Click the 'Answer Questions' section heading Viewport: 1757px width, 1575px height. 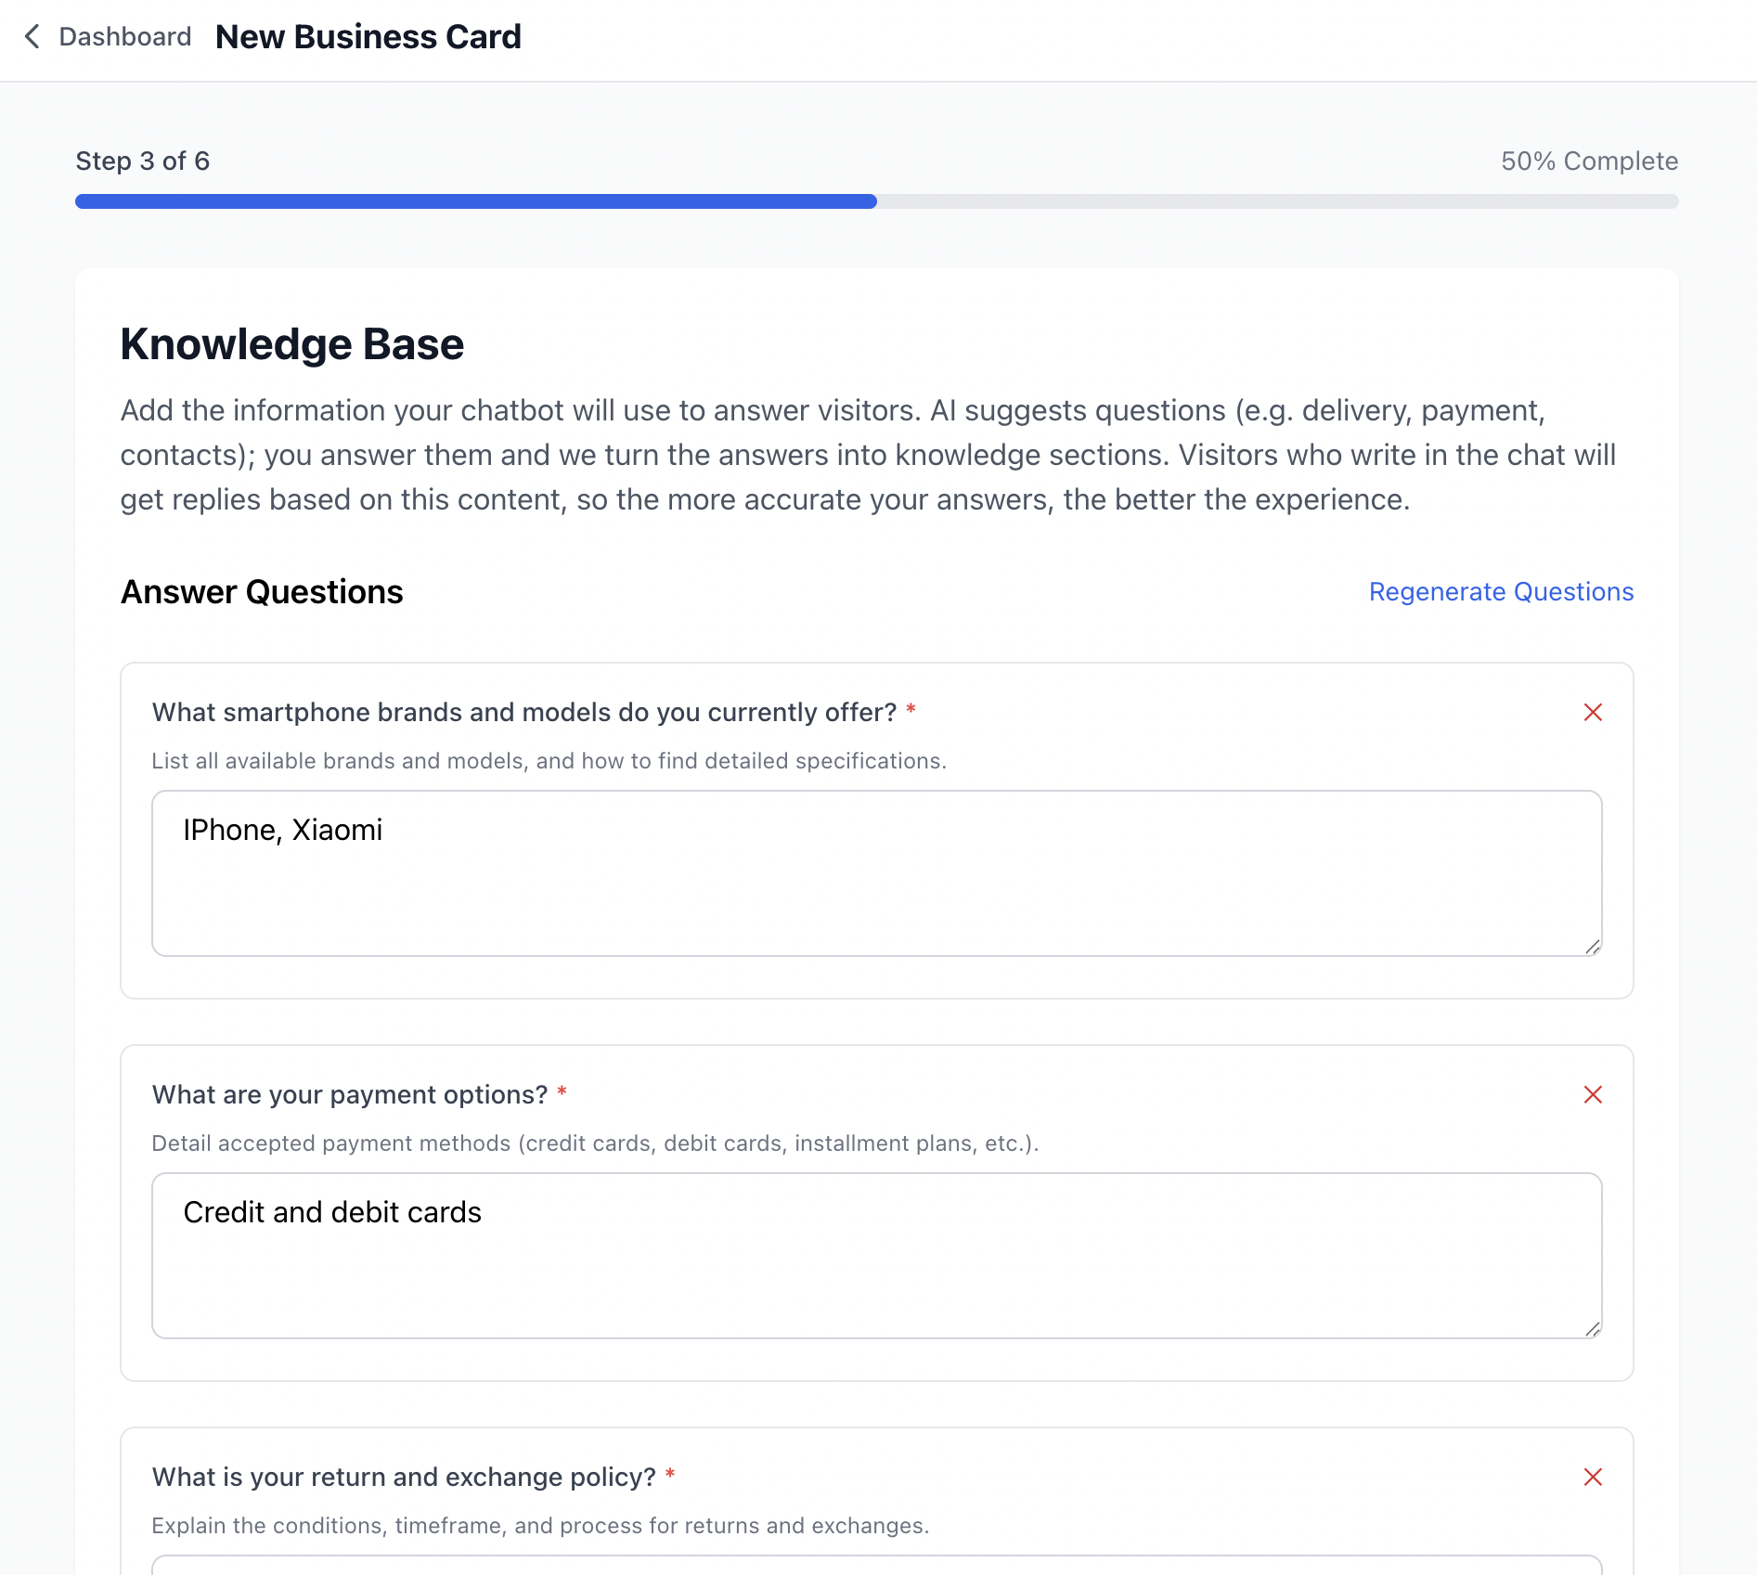pos(262,591)
